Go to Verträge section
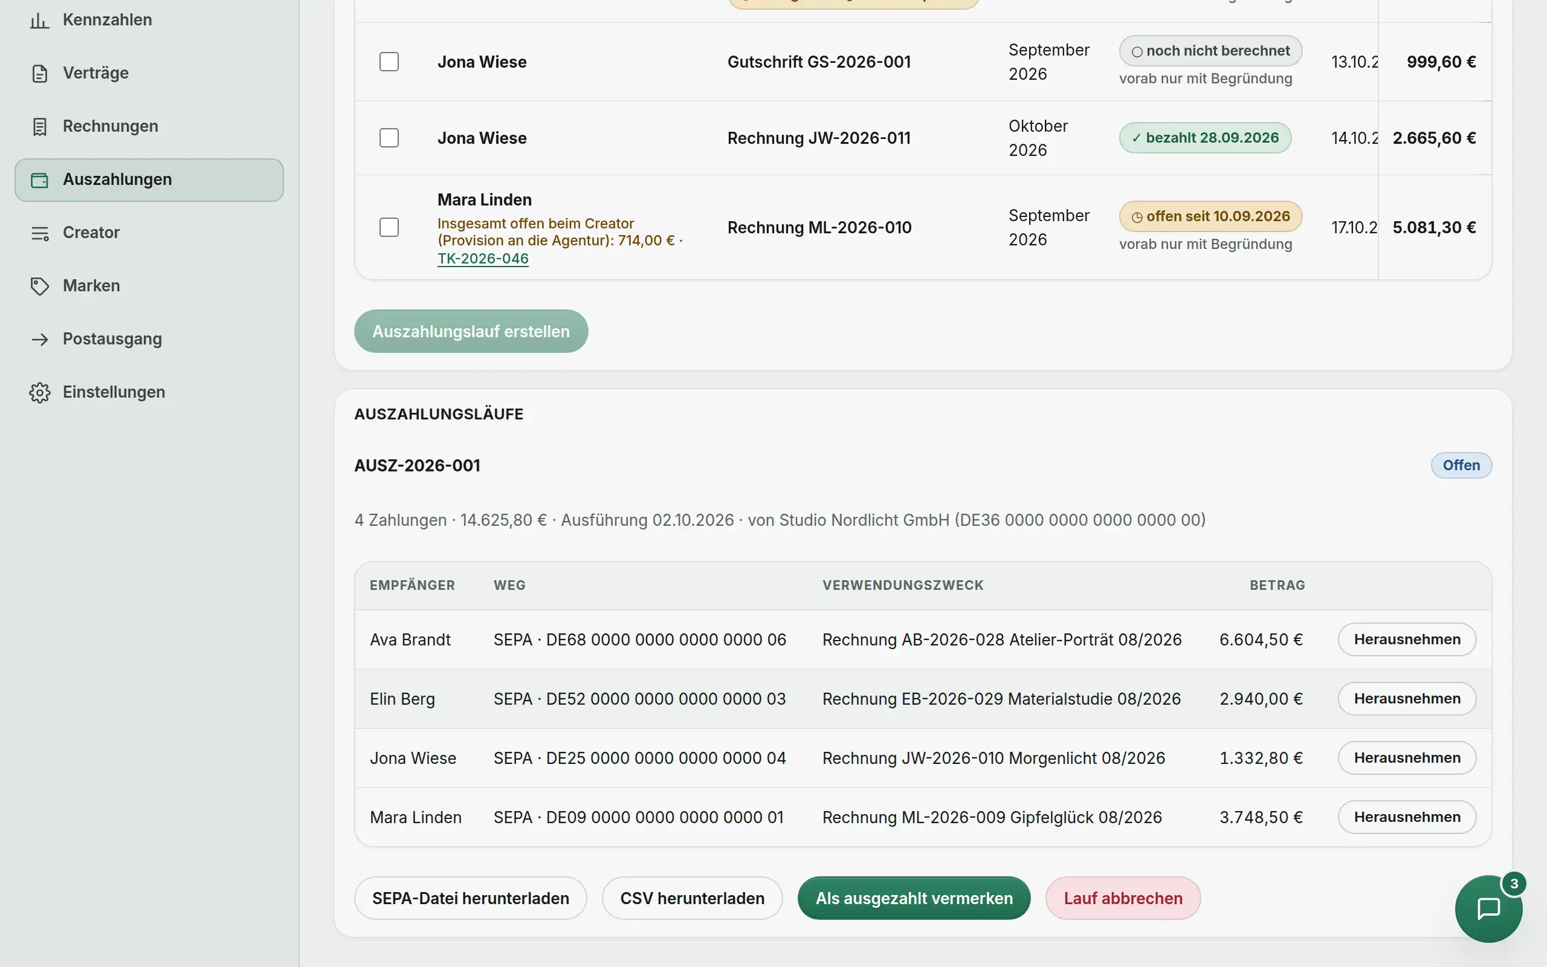Screen dimensions: 1547x967 pyautogui.click(x=149, y=73)
